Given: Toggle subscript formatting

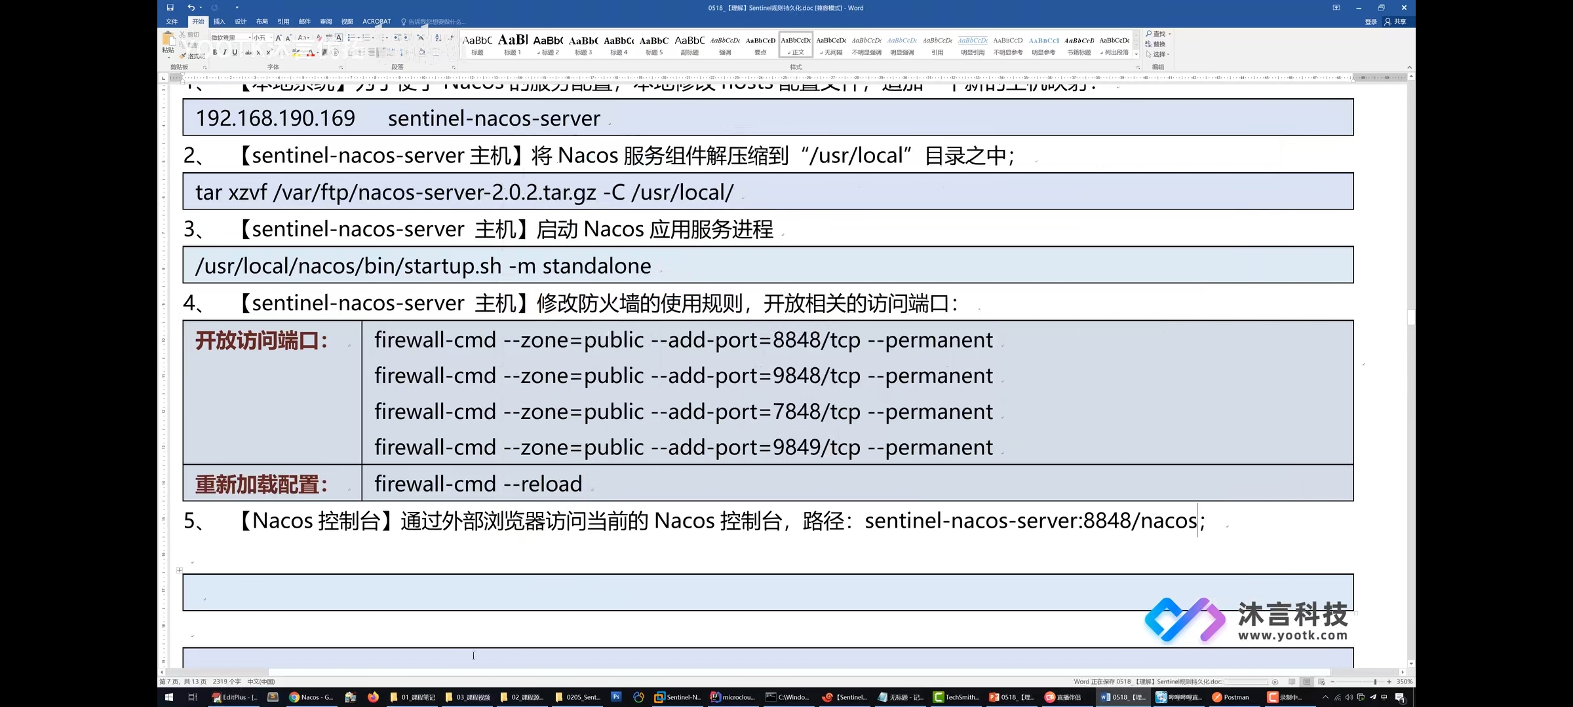Looking at the screenshot, I should coord(258,53).
